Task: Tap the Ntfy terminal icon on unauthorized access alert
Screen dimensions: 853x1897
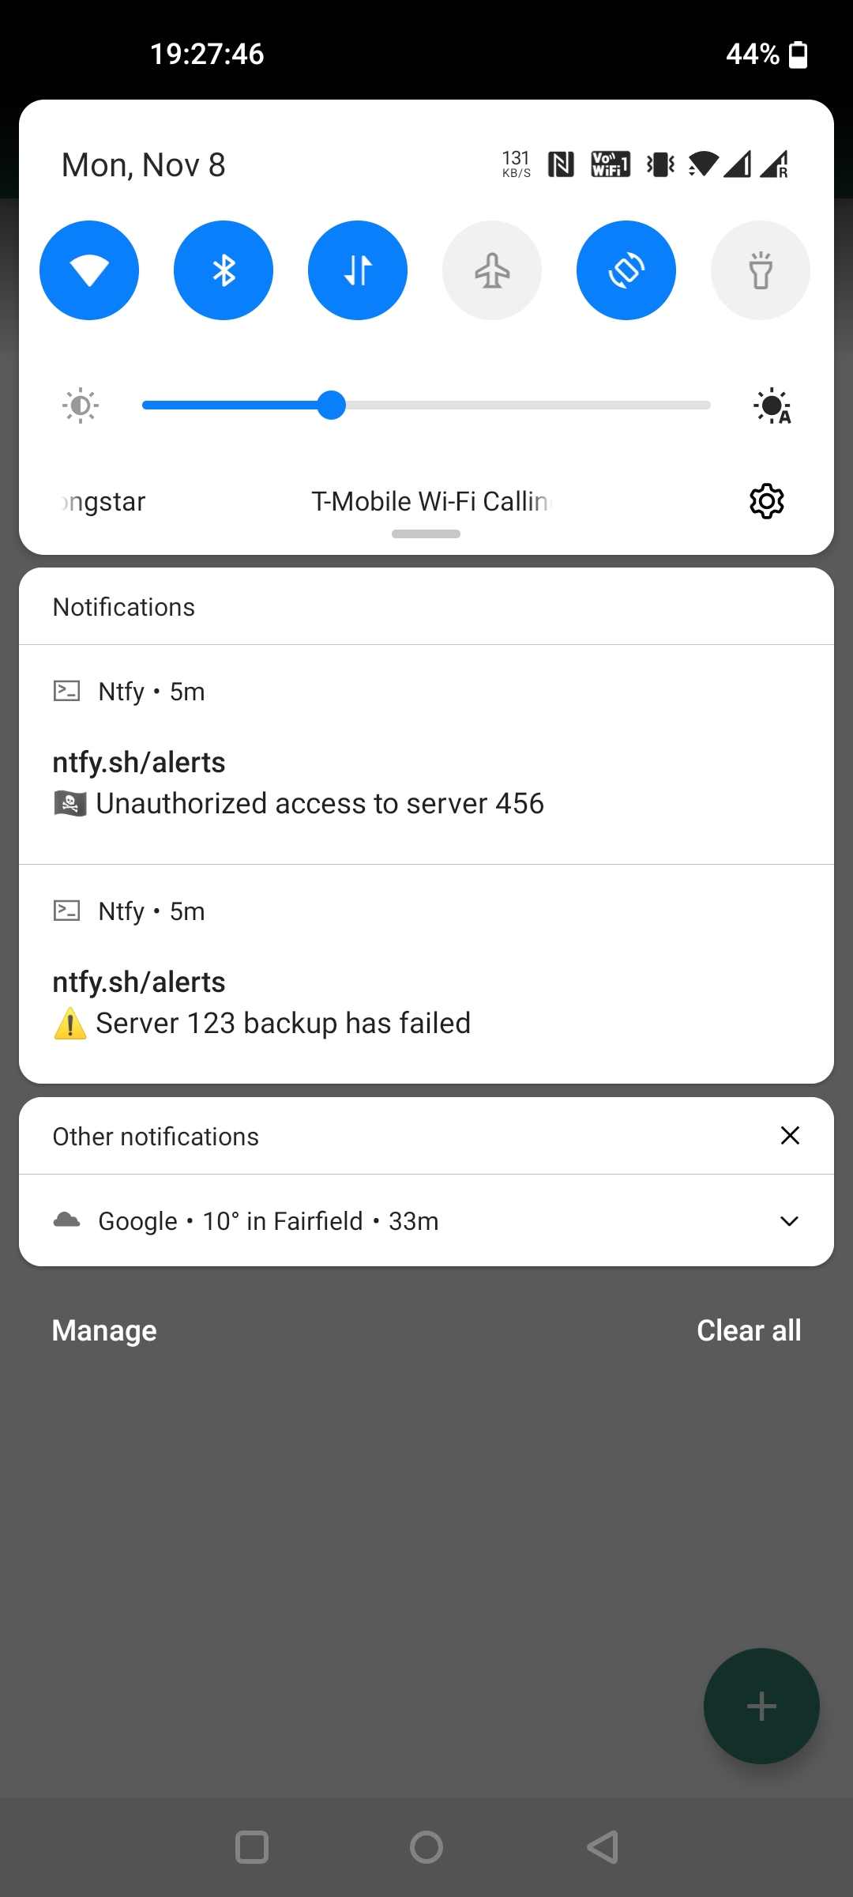Action: [x=66, y=692]
